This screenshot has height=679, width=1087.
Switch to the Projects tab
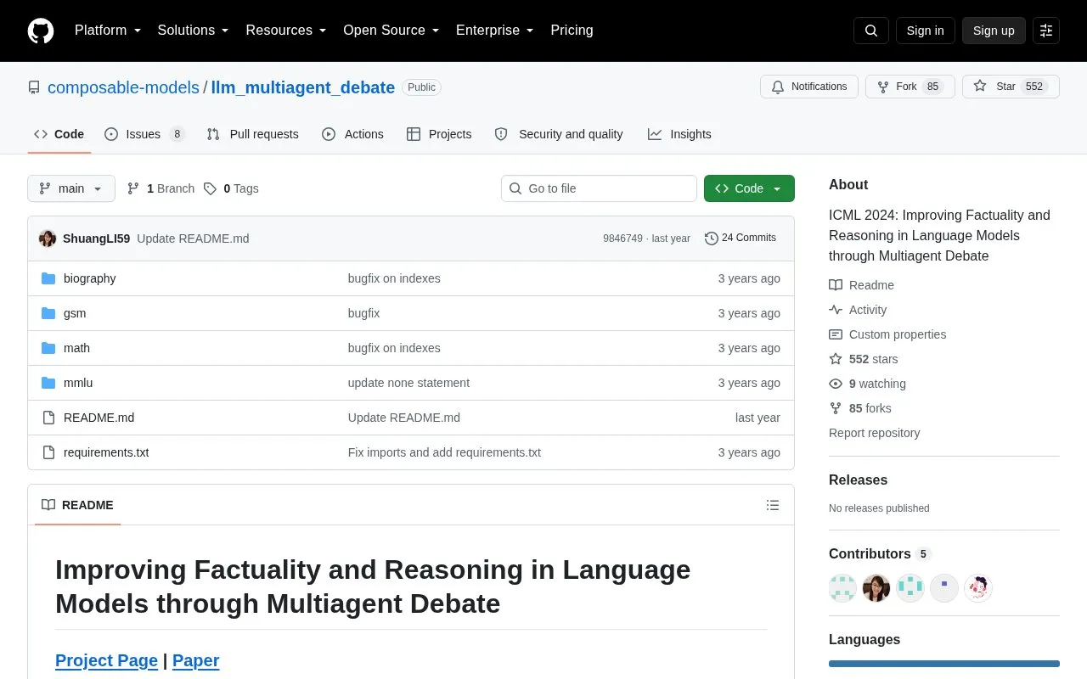439,134
